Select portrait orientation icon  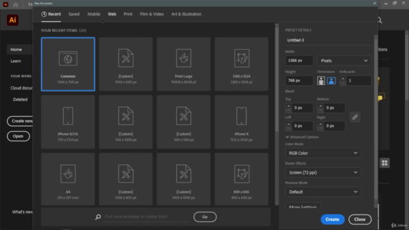coord(321,80)
